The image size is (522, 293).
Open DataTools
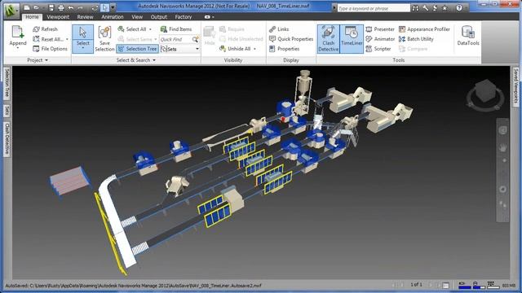coord(467,36)
